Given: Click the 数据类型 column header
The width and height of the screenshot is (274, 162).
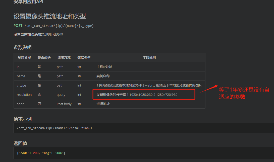Looking at the screenshot, I should (x=84, y=57).
